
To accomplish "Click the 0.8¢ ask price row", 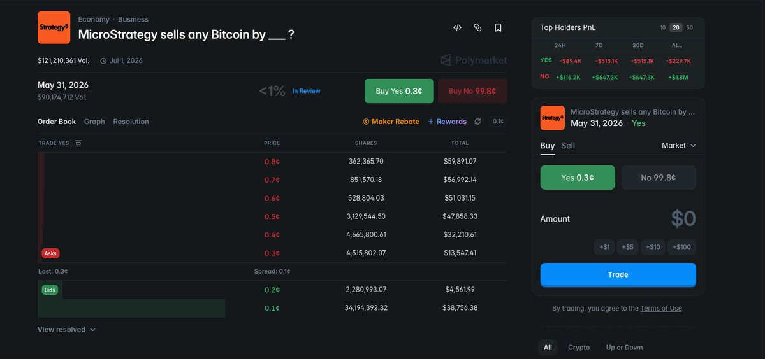I will 273,162.
